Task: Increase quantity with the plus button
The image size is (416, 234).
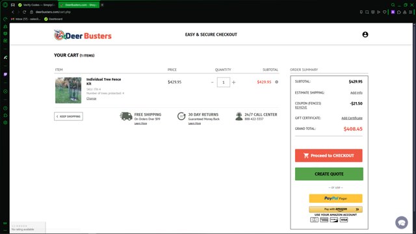Action: click(234, 83)
